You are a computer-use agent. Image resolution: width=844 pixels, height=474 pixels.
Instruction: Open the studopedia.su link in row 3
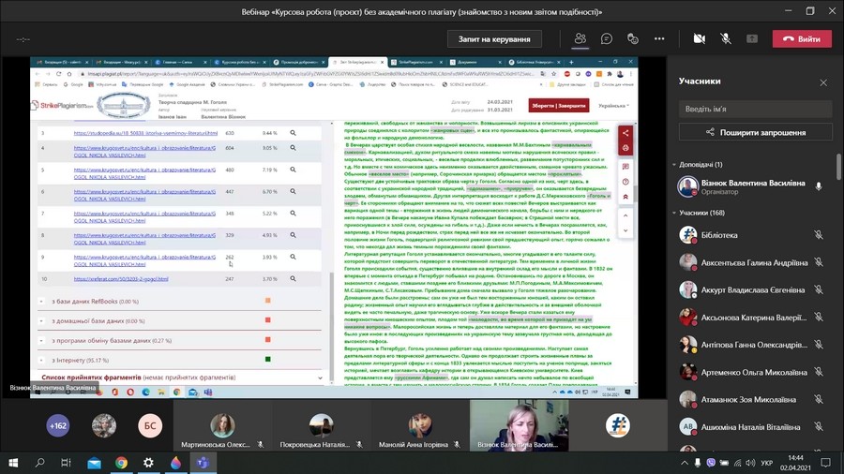(x=146, y=133)
